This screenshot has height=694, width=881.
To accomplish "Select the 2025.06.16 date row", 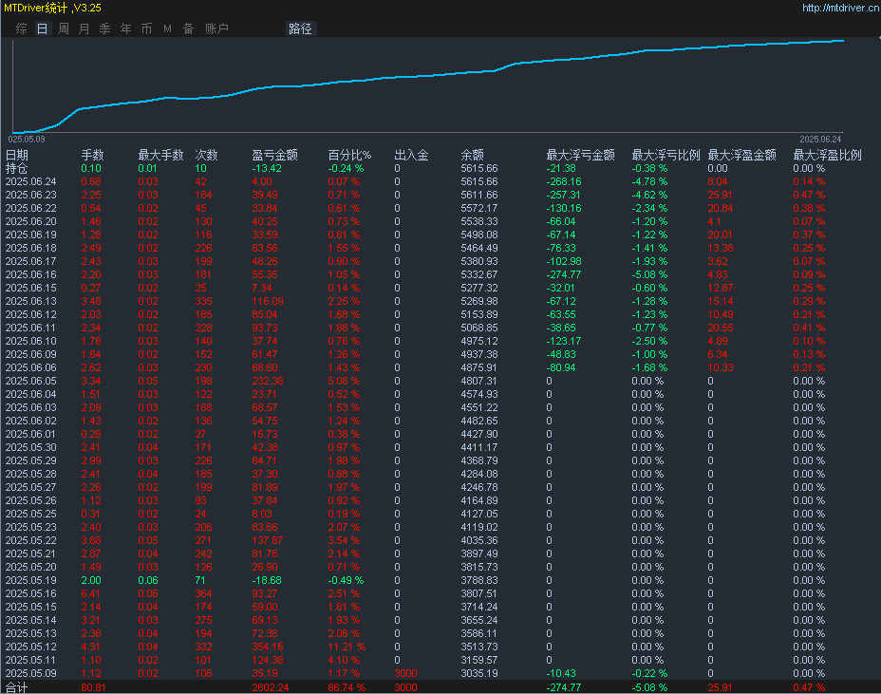I will (x=31, y=274).
